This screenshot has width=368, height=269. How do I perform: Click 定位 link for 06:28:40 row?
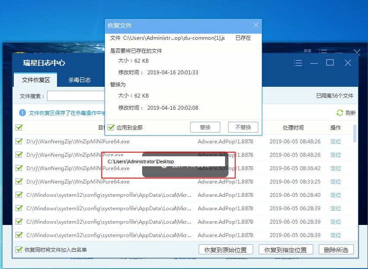(x=336, y=195)
